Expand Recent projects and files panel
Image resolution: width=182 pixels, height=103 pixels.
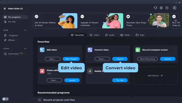point(39,100)
